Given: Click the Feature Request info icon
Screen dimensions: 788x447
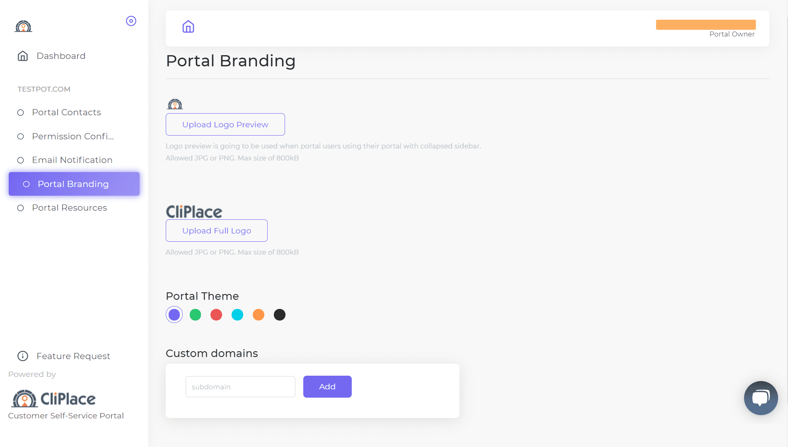Looking at the screenshot, I should pyautogui.click(x=23, y=356).
